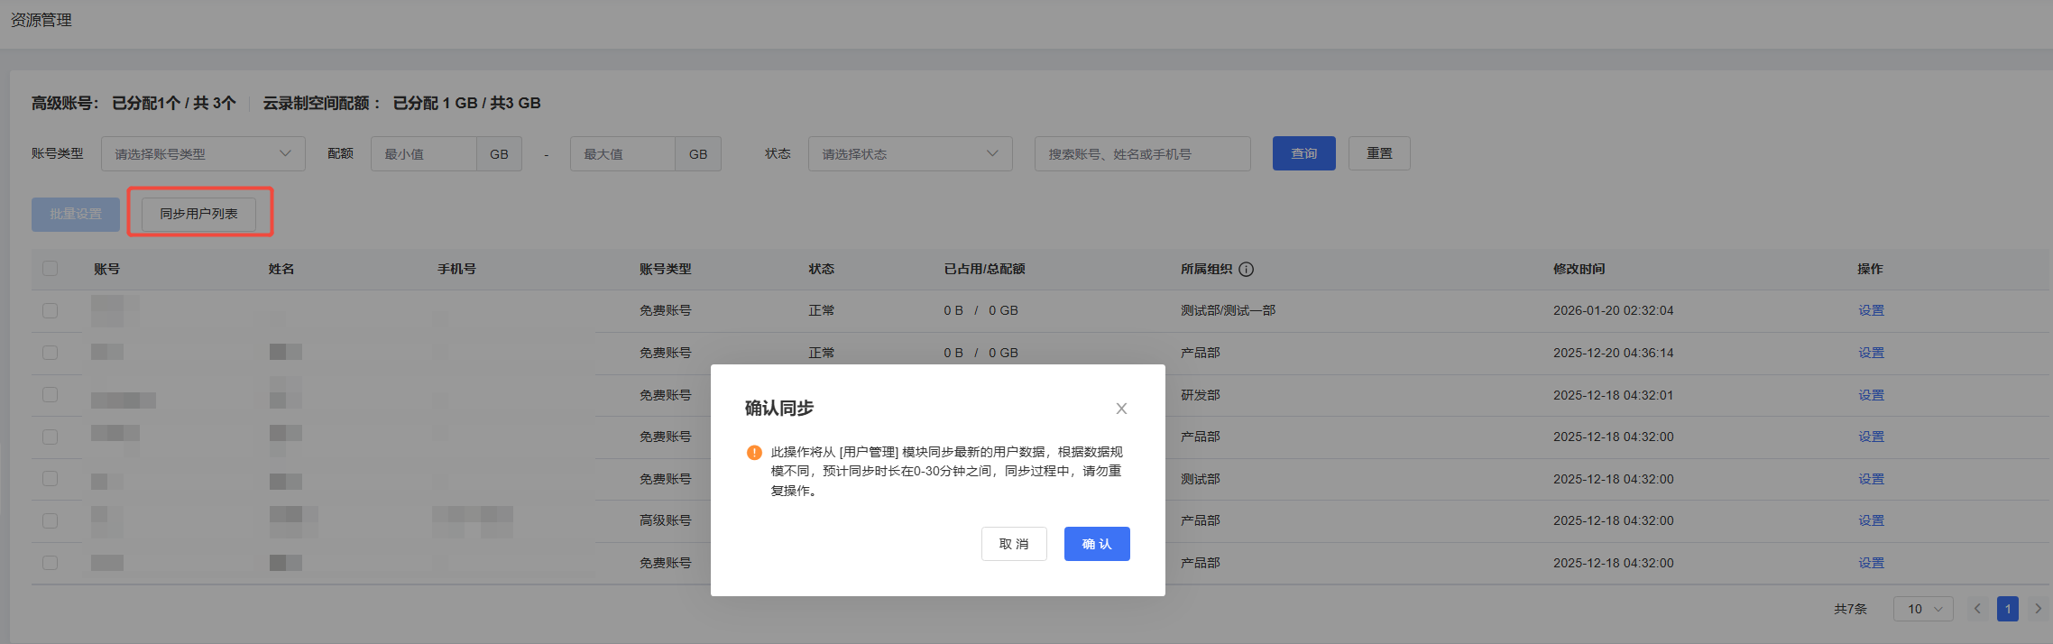2053x644 pixels.
Task: Click the 确认 button in dialog
Action: [1097, 544]
